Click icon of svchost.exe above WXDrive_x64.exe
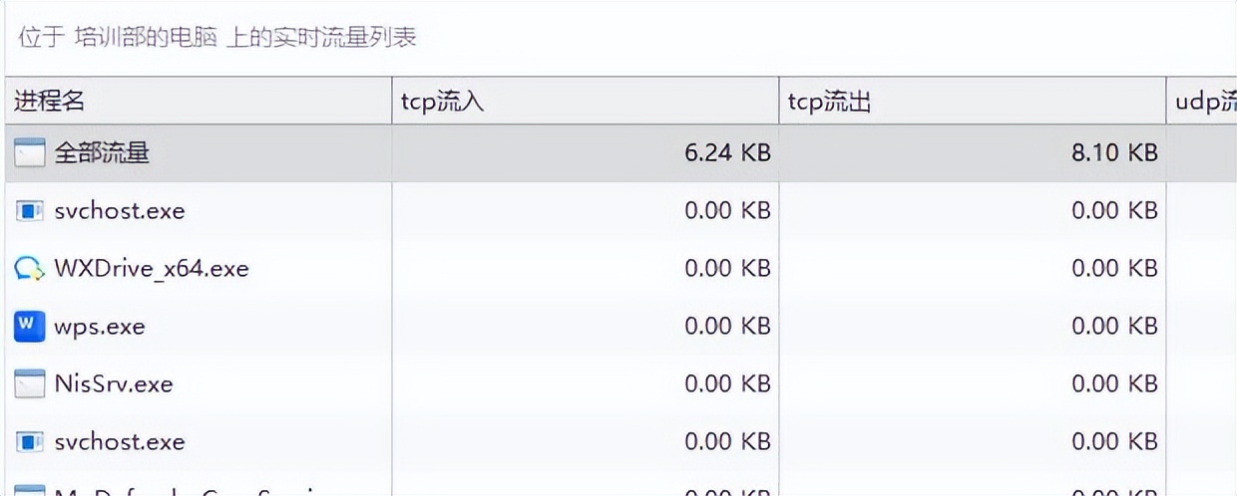The image size is (1237, 496). [29, 210]
